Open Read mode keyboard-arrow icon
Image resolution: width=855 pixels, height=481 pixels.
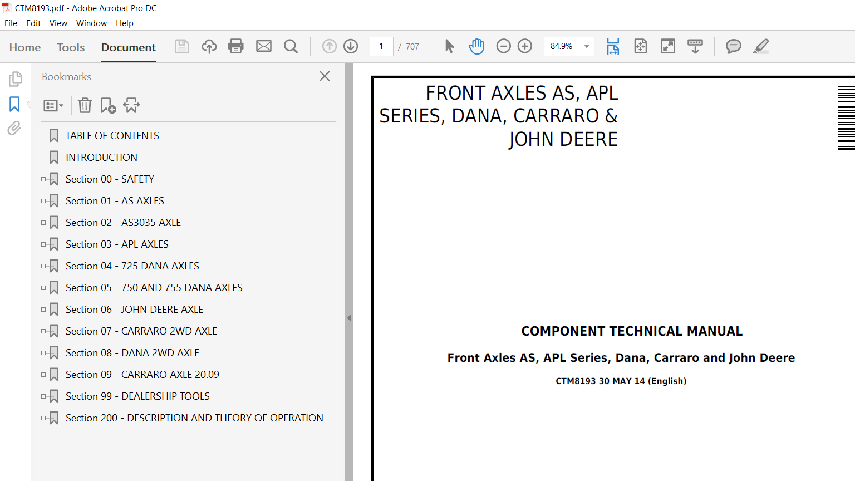(x=695, y=46)
